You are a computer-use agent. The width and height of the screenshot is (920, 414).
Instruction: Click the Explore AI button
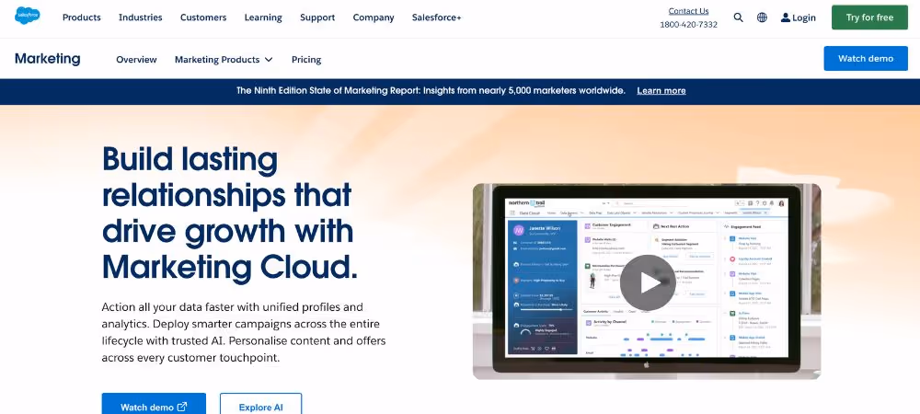260,404
